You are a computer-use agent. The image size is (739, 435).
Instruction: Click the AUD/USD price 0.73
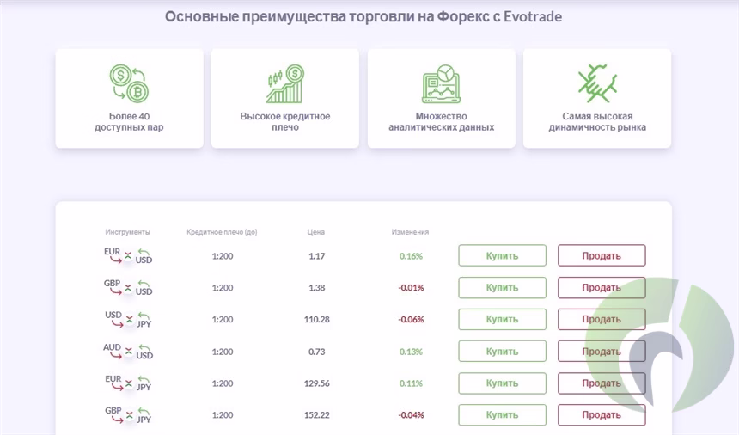click(x=317, y=352)
